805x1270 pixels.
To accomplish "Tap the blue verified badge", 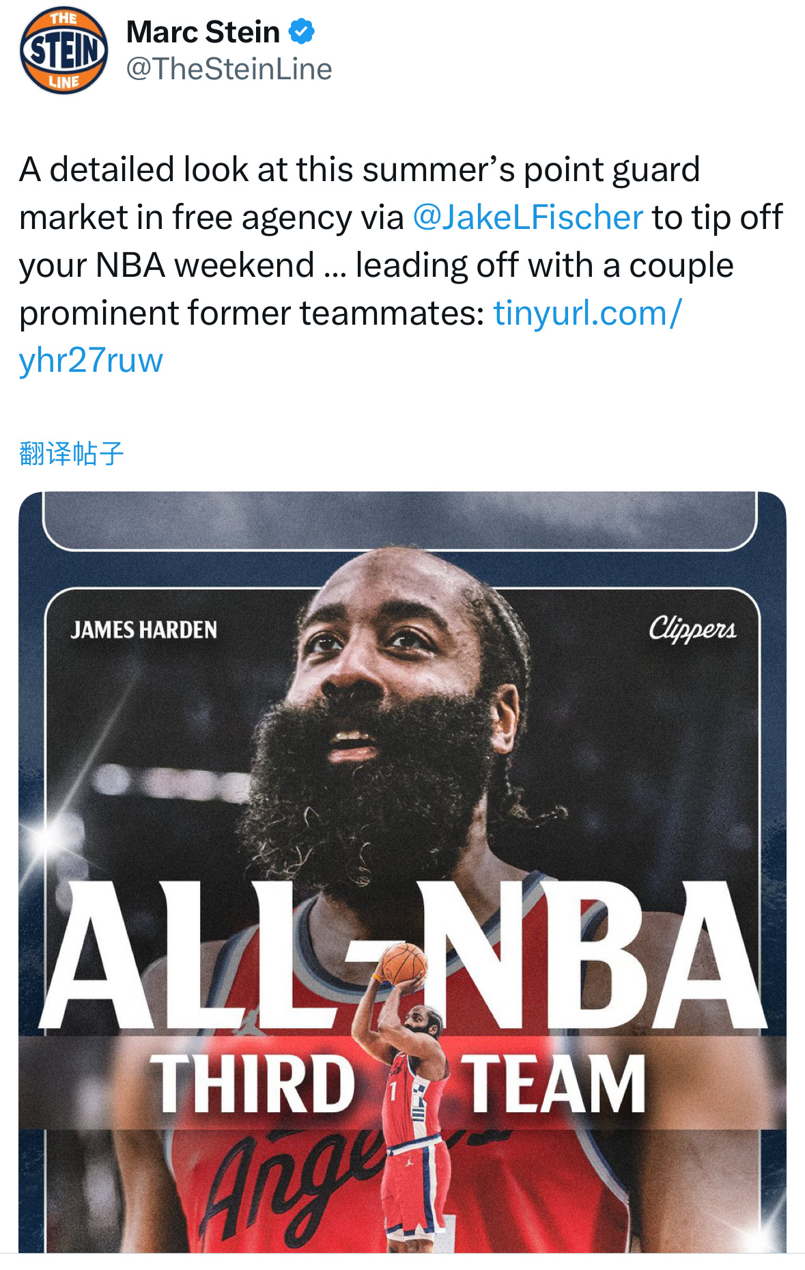I will (301, 31).
